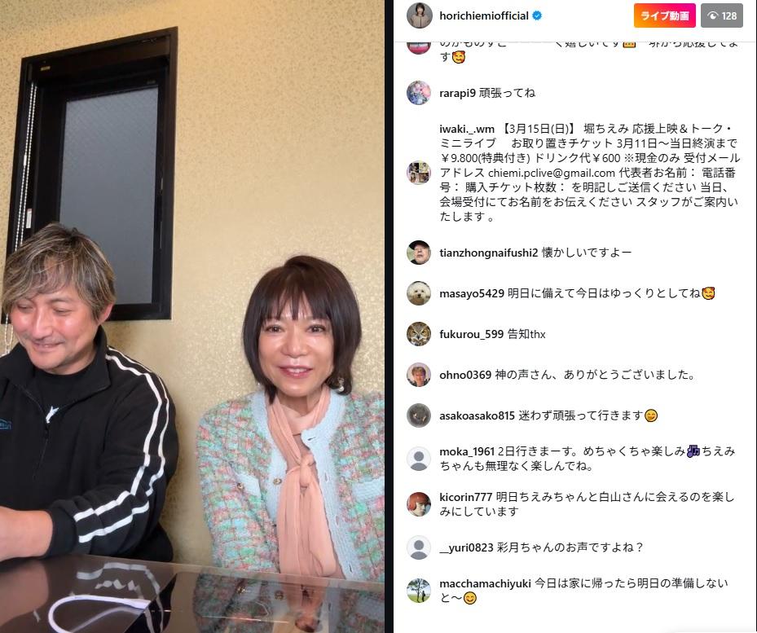Open asakoasako815's avatar
This screenshot has width=757, height=633.
pos(419,415)
